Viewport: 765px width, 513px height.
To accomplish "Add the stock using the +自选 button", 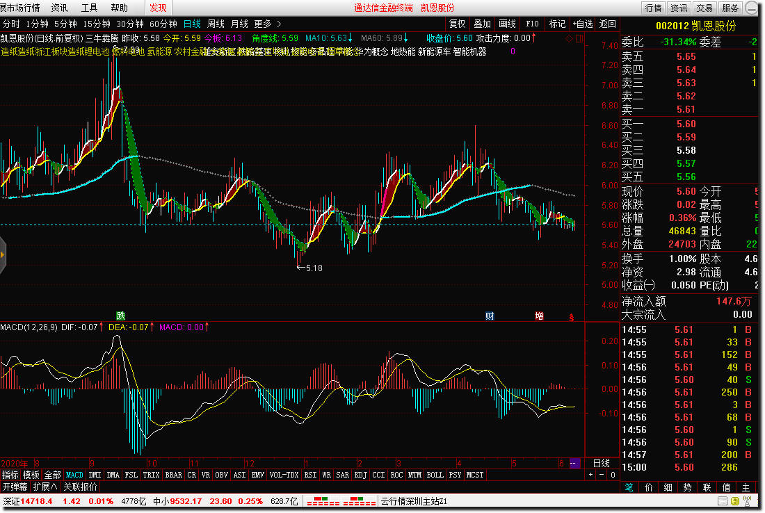I will pos(583,24).
